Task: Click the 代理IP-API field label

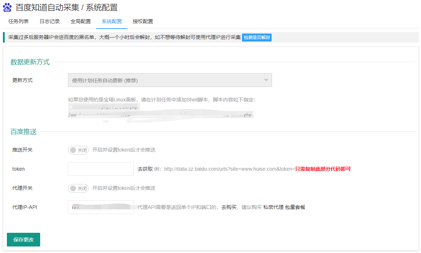Action: (x=25, y=207)
